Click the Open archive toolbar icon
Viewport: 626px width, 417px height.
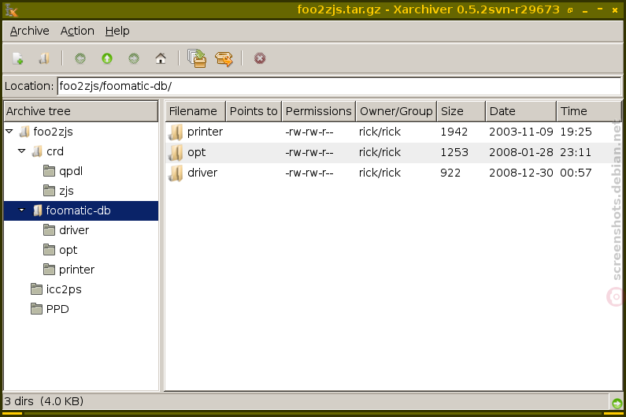pos(44,59)
